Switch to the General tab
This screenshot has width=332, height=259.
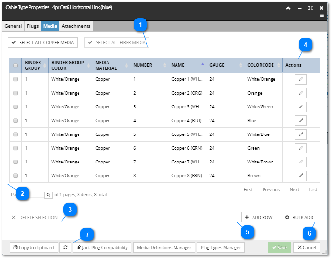tap(13, 26)
